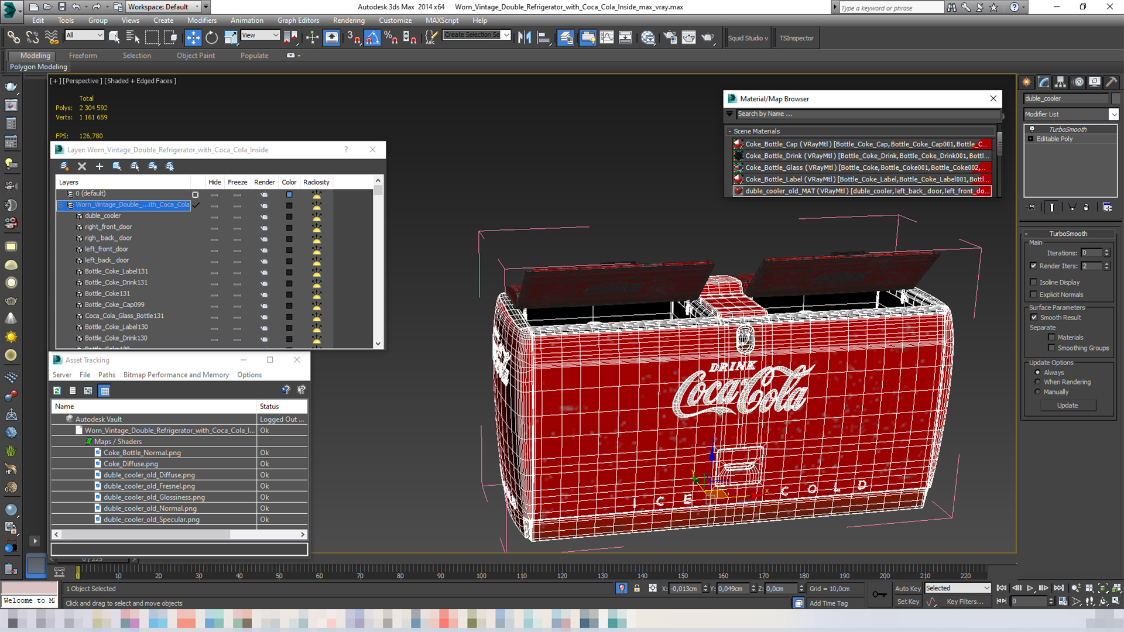
Task: Toggle Selection Lock in status bar
Action: [637, 589]
